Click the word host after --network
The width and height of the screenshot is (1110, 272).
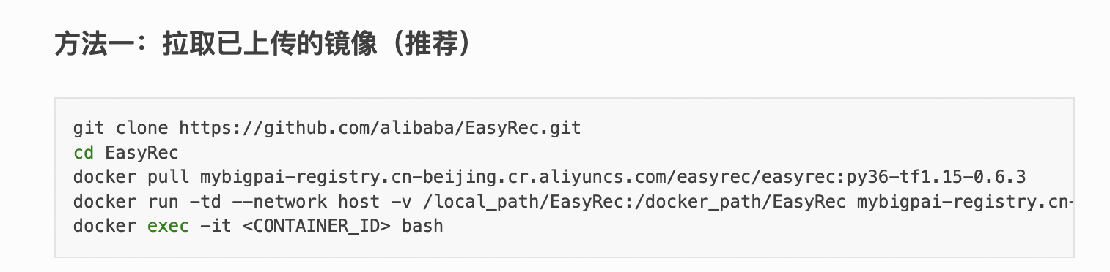point(357,202)
